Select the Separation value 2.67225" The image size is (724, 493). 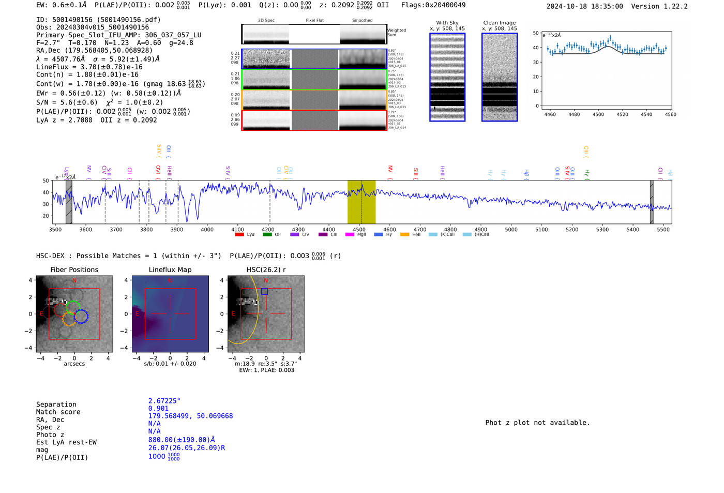click(x=164, y=401)
